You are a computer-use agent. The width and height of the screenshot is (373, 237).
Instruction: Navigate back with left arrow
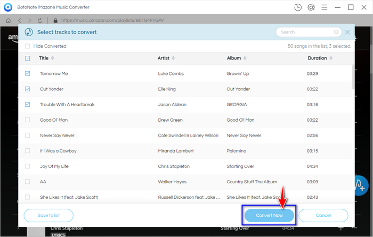coord(20,21)
